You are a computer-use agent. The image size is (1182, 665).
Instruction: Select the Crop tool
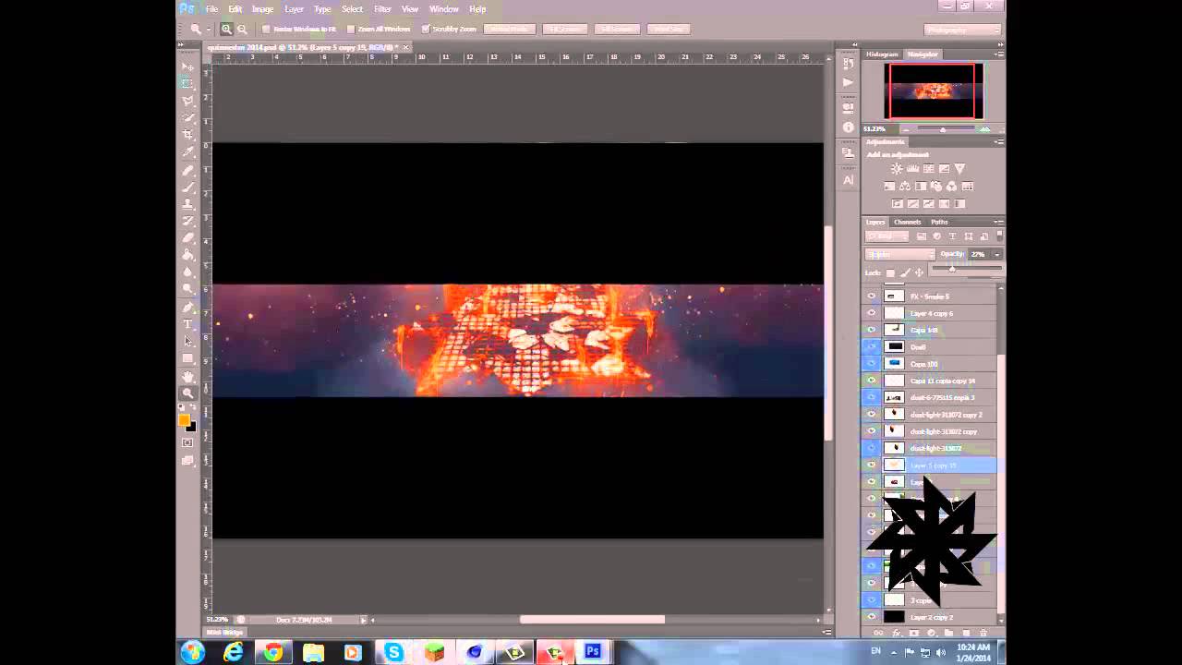pos(188,134)
